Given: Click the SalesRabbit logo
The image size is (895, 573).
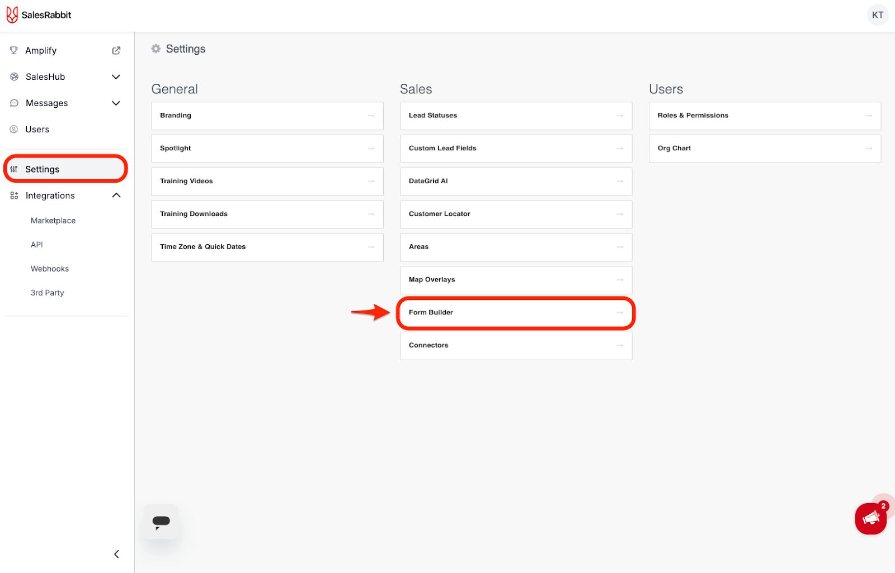Looking at the screenshot, I should tap(39, 15).
